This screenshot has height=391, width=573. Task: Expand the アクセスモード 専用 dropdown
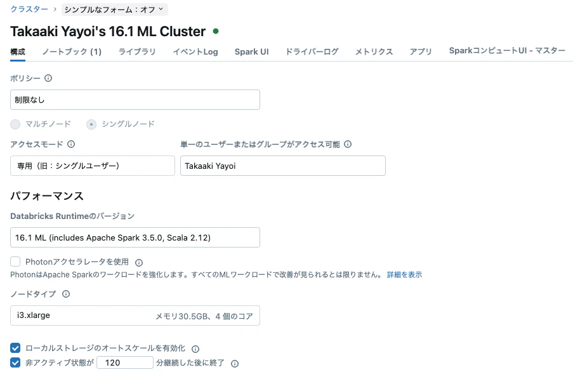tap(93, 166)
